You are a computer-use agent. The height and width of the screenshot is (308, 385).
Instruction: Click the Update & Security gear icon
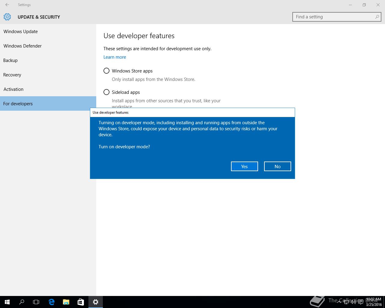tap(7, 17)
